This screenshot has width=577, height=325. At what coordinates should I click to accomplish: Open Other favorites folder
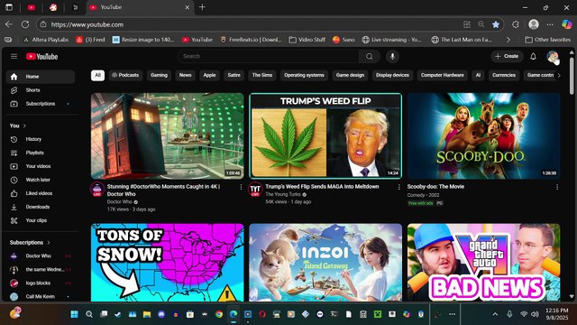[547, 40]
